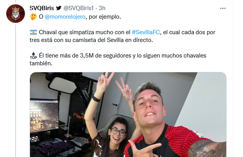Click the RGB keyboard in the photo

pyautogui.click(x=56, y=148)
